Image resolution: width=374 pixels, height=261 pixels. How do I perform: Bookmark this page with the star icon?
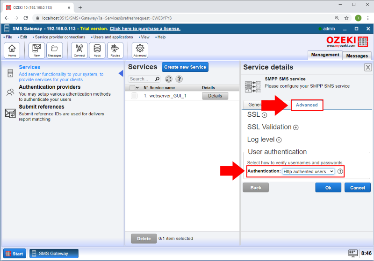[346, 18]
